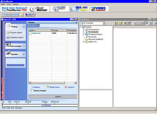Go to root with the home icon
Viewport: 157px width, 114px height.
[x=37, y=25]
